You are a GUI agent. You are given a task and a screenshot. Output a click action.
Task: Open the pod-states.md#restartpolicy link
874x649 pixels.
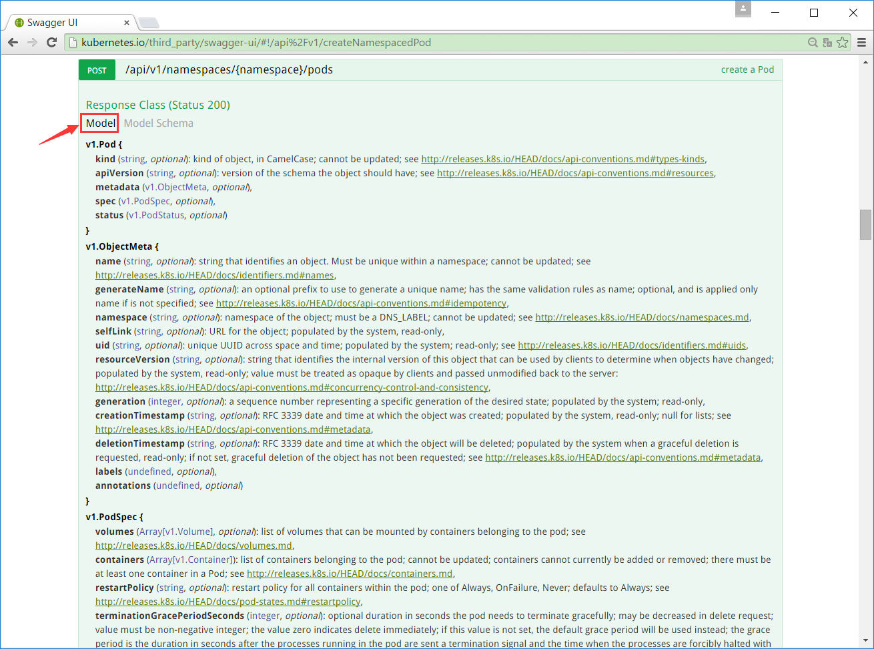click(x=228, y=602)
